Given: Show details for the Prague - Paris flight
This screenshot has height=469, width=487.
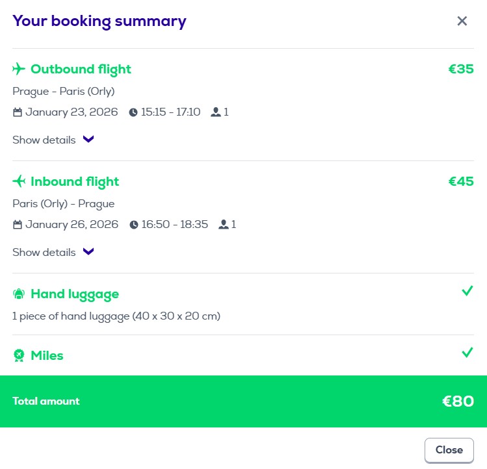Looking at the screenshot, I should click(44, 140).
